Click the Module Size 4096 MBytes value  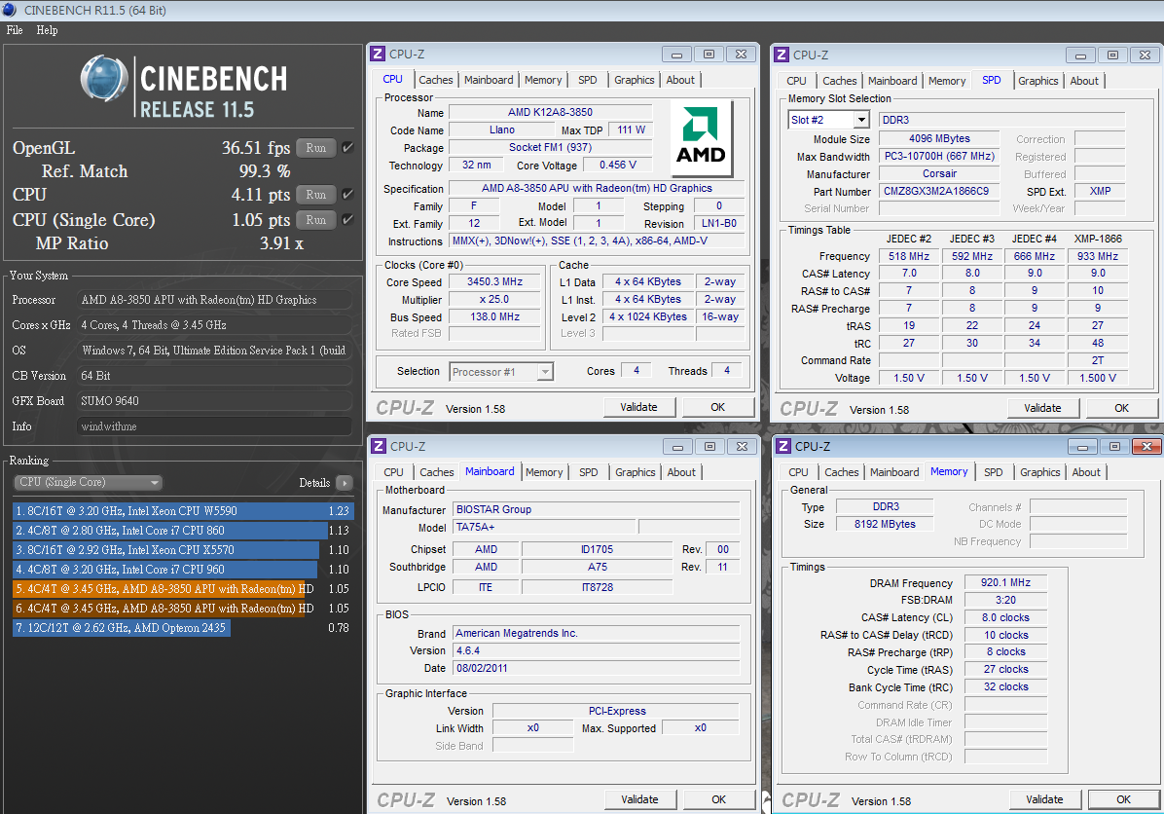pos(939,139)
